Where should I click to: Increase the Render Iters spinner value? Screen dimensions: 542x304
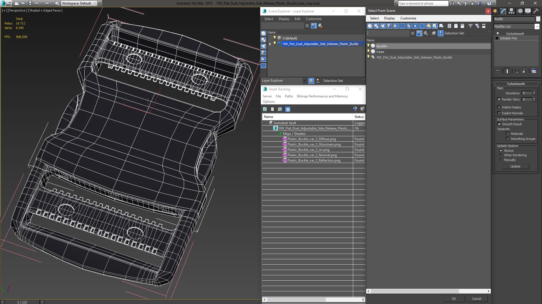pyautogui.click(x=534, y=98)
